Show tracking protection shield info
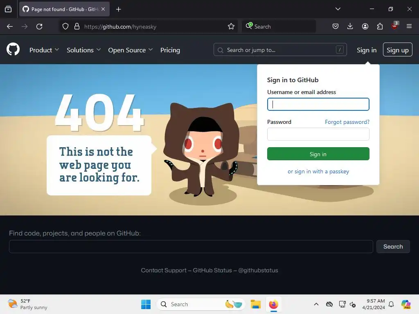 tap(65, 27)
